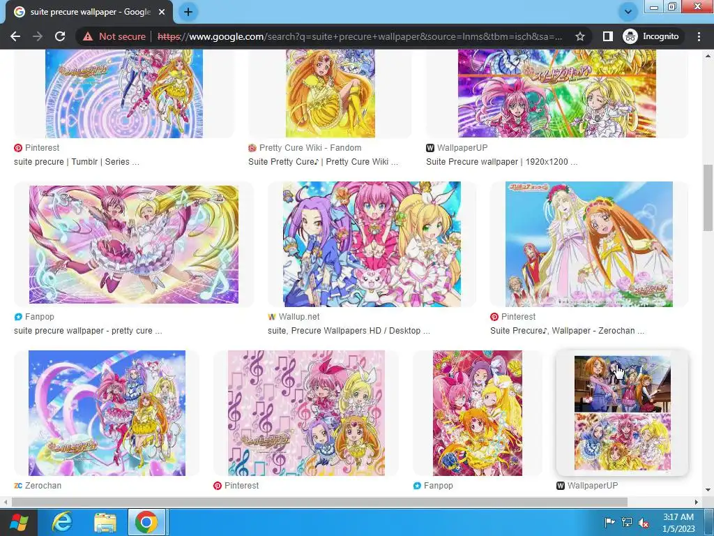The image size is (714, 536).
Task: Open the Wallup.net Precure Wallpapers thumbnail
Action: pos(372,244)
